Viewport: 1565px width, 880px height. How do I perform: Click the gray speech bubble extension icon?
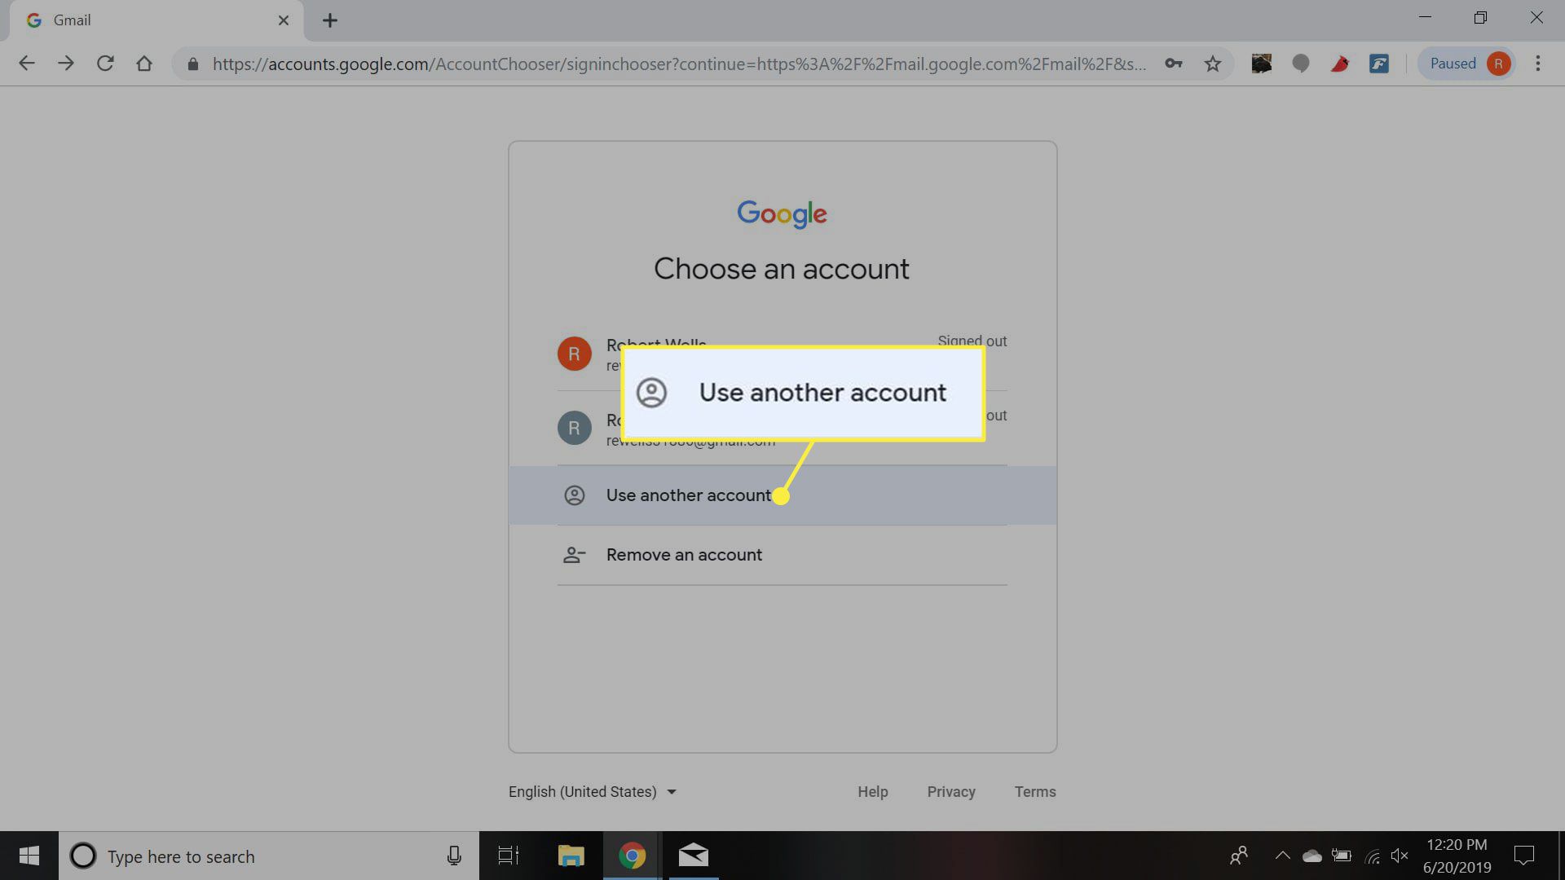pyautogui.click(x=1301, y=64)
